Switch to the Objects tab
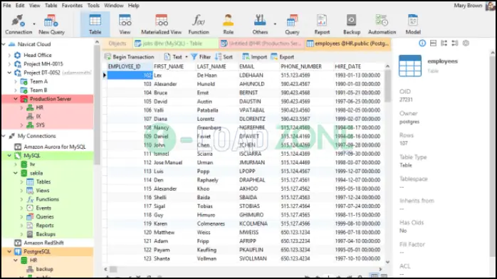The height and width of the screenshot is (279, 497). pos(117,43)
